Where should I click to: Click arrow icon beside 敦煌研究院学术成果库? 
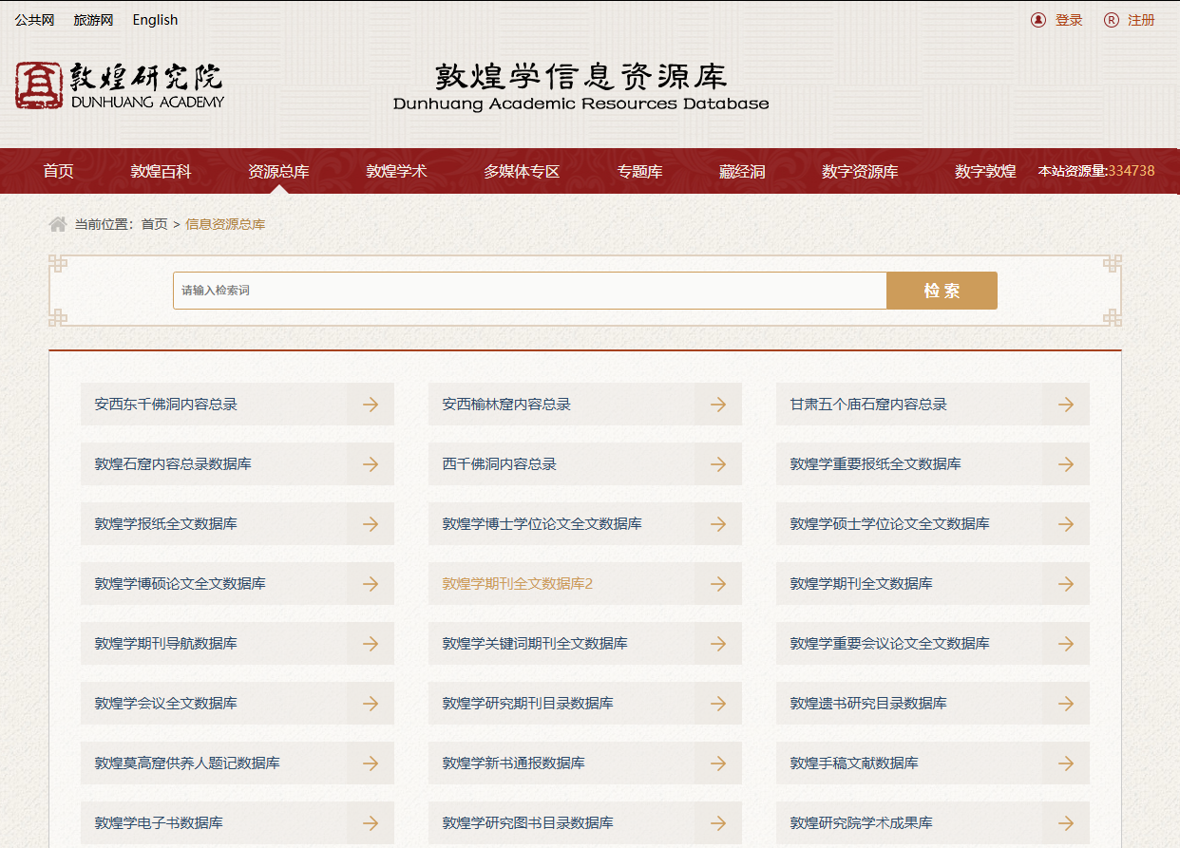[x=1066, y=823]
